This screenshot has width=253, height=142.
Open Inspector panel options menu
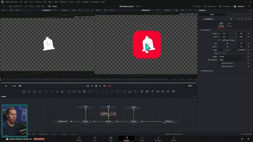pos(250,10)
